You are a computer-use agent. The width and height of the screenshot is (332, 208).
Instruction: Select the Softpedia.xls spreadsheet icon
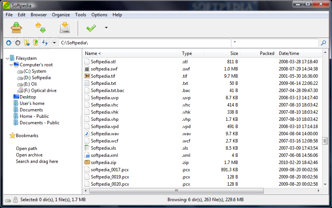pos(87,148)
